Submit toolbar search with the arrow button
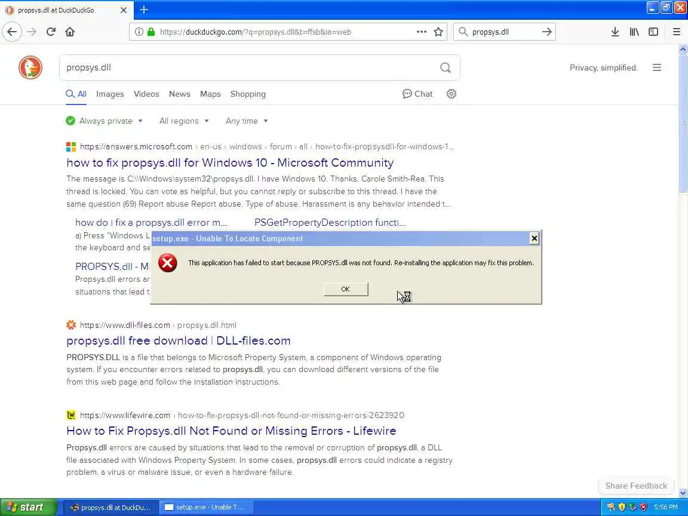Viewport: 688px width, 516px height. click(546, 32)
